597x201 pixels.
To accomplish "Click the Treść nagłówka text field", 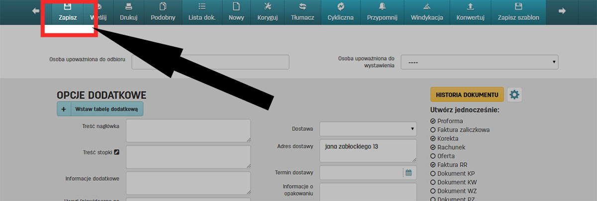I will pyautogui.click(x=188, y=131).
